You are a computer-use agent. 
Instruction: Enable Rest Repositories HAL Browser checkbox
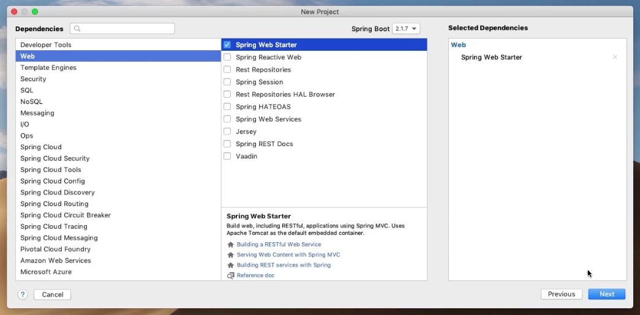227,94
